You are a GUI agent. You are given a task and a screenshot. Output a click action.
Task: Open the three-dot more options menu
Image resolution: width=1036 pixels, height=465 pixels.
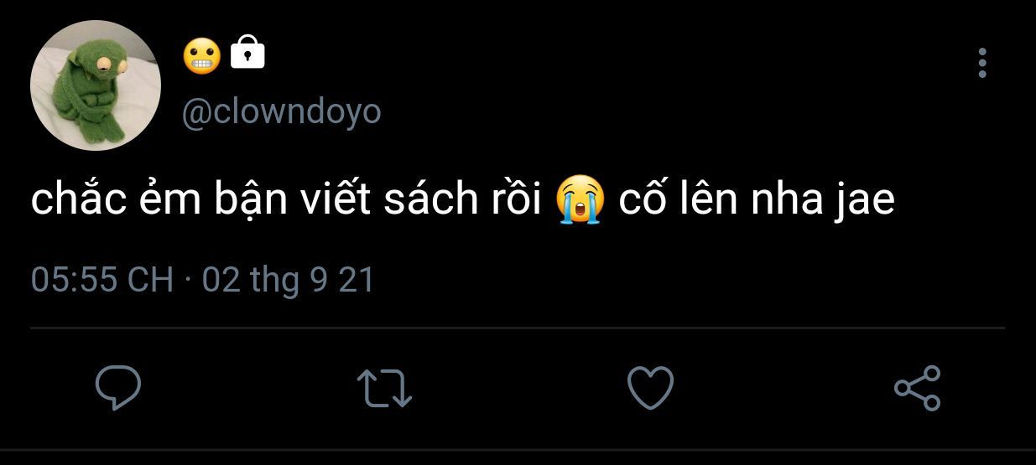pos(982,64)
